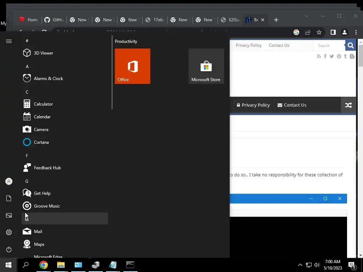Viewport: 363px width, 272px height.
Task: Switch to the GitHub browser tab
Action: point(54,20)
